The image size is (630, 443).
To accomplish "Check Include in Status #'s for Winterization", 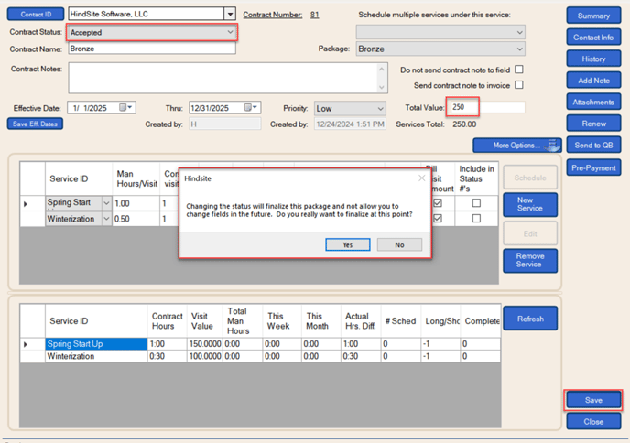I will 476,218.
